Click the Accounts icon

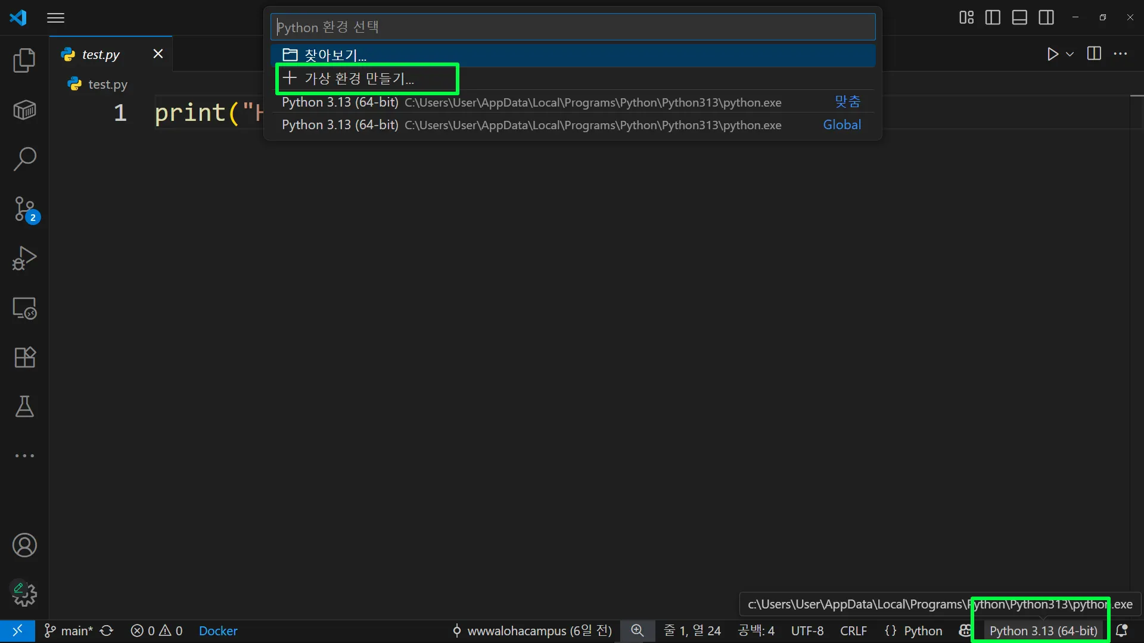(24, 545)
